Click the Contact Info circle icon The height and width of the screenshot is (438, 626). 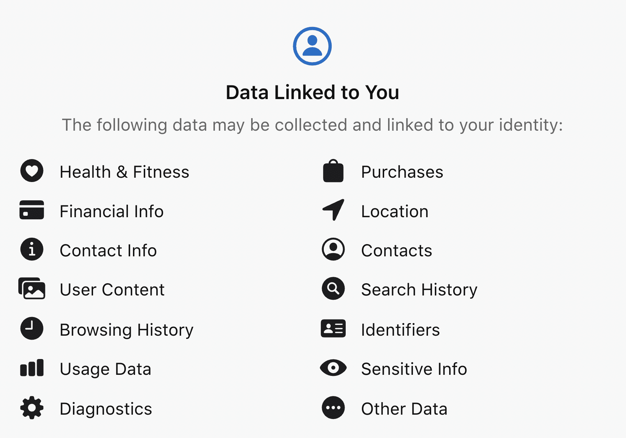click(x=32, y=249)
